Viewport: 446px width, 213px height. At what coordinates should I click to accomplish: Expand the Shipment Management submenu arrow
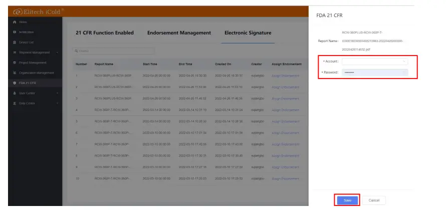58,52
